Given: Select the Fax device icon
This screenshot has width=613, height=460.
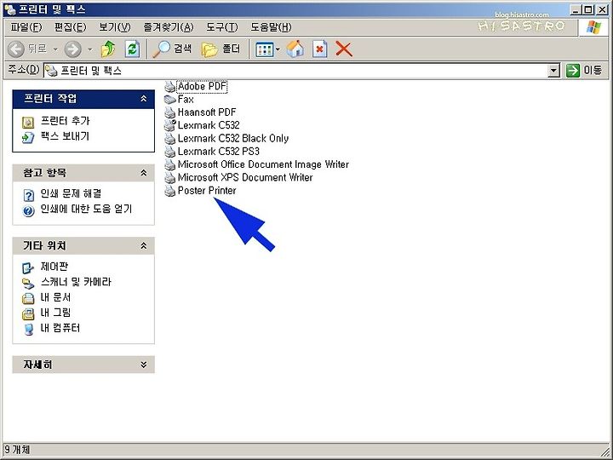Looking at the screenshot, I should (x=170, y=100).
